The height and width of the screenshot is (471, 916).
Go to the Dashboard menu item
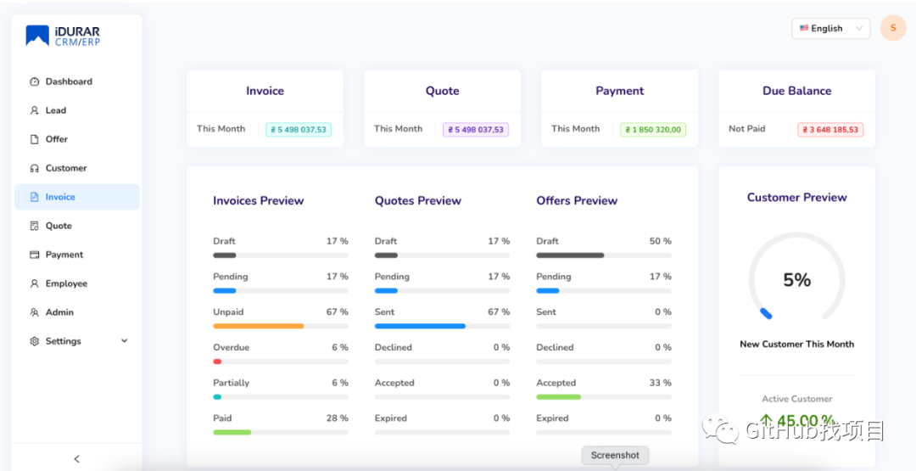click(69, 82)
